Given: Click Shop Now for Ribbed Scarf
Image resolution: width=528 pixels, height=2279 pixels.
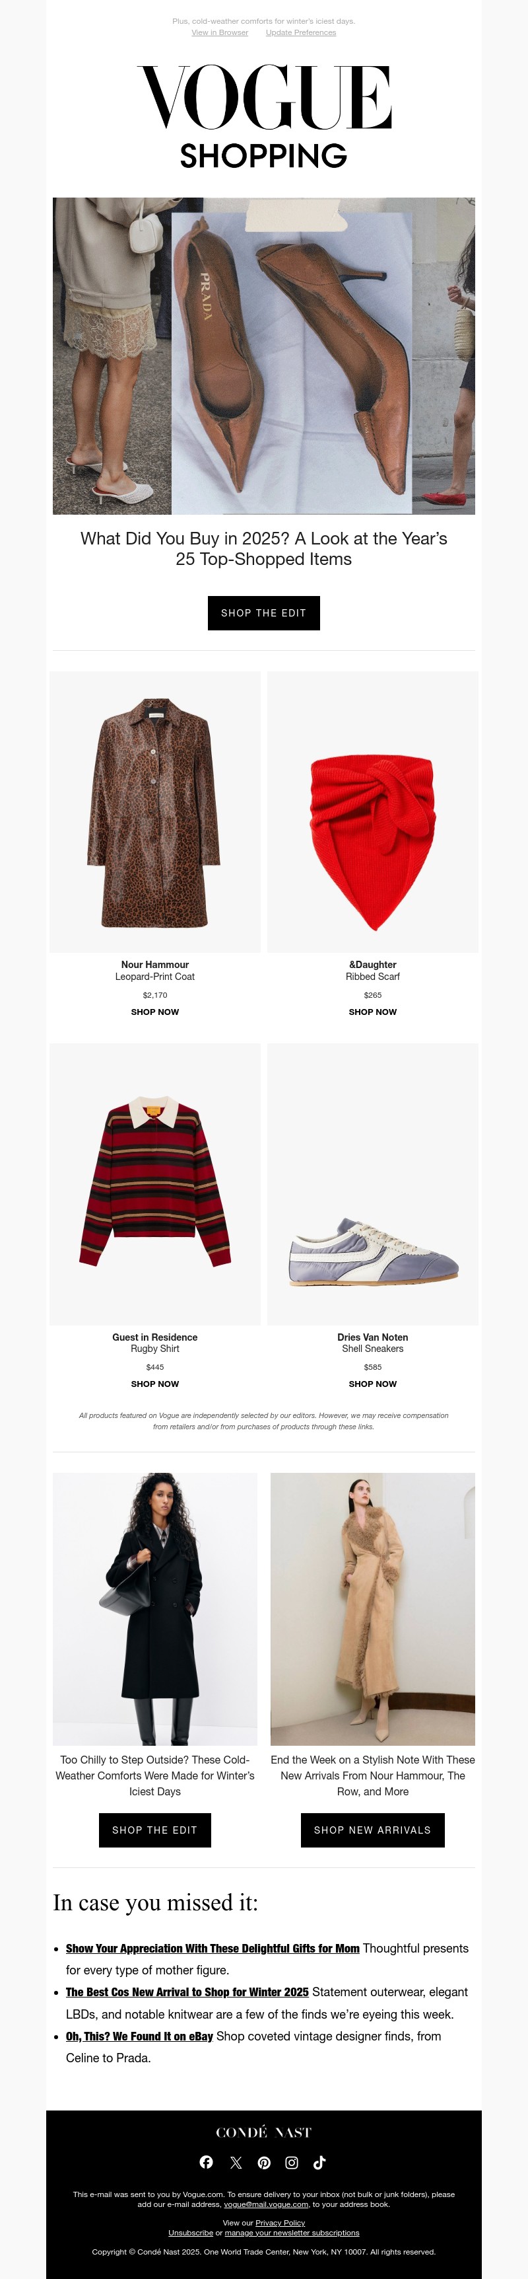Looking at the screenshot, I should [373, 1012].
